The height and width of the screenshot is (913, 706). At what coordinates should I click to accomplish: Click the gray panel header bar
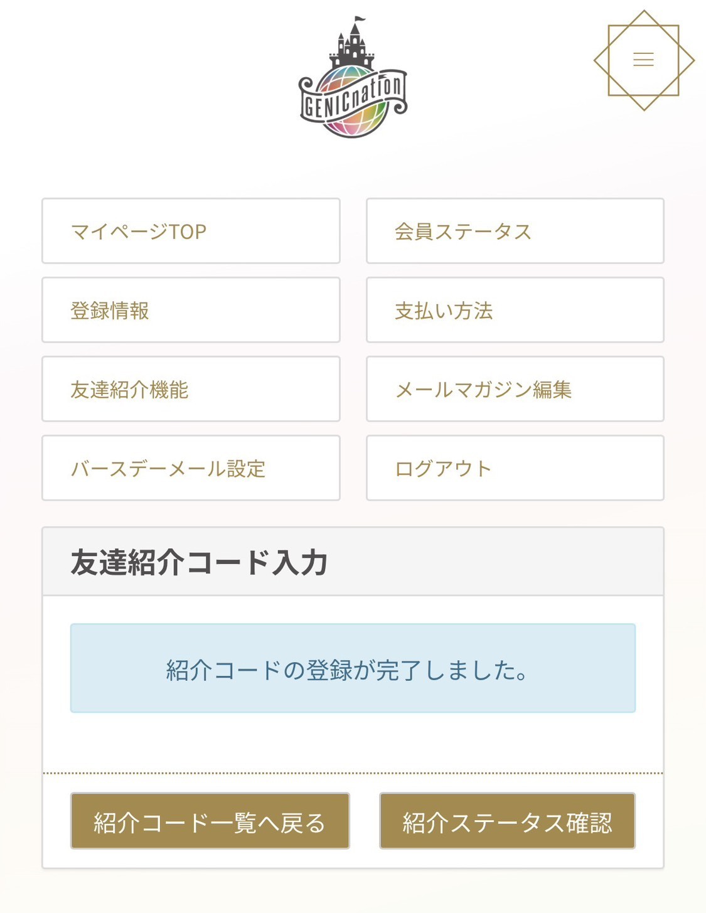(502, 562)
